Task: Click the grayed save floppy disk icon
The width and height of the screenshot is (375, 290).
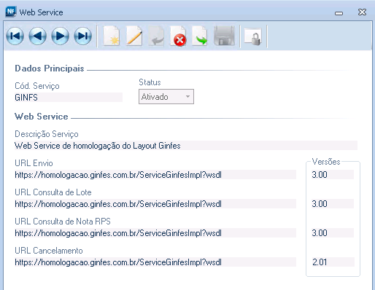Action: 224,36
